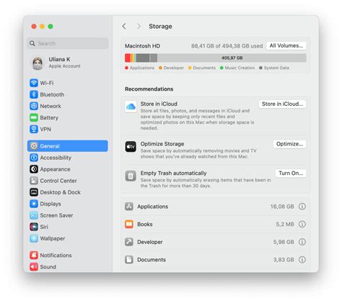Open Bluetooth settings pane
The width and height of the screenshot is (342, 303).
(x=67, y=94)
